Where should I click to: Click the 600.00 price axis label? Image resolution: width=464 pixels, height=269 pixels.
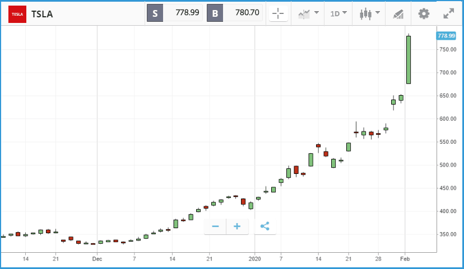(448, 119)
